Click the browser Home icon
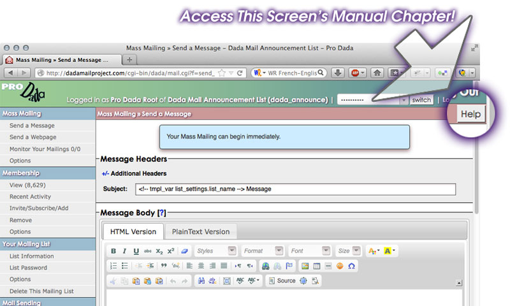Image resolution: width=510 pixels, height=306 pixels. (378, 73)
